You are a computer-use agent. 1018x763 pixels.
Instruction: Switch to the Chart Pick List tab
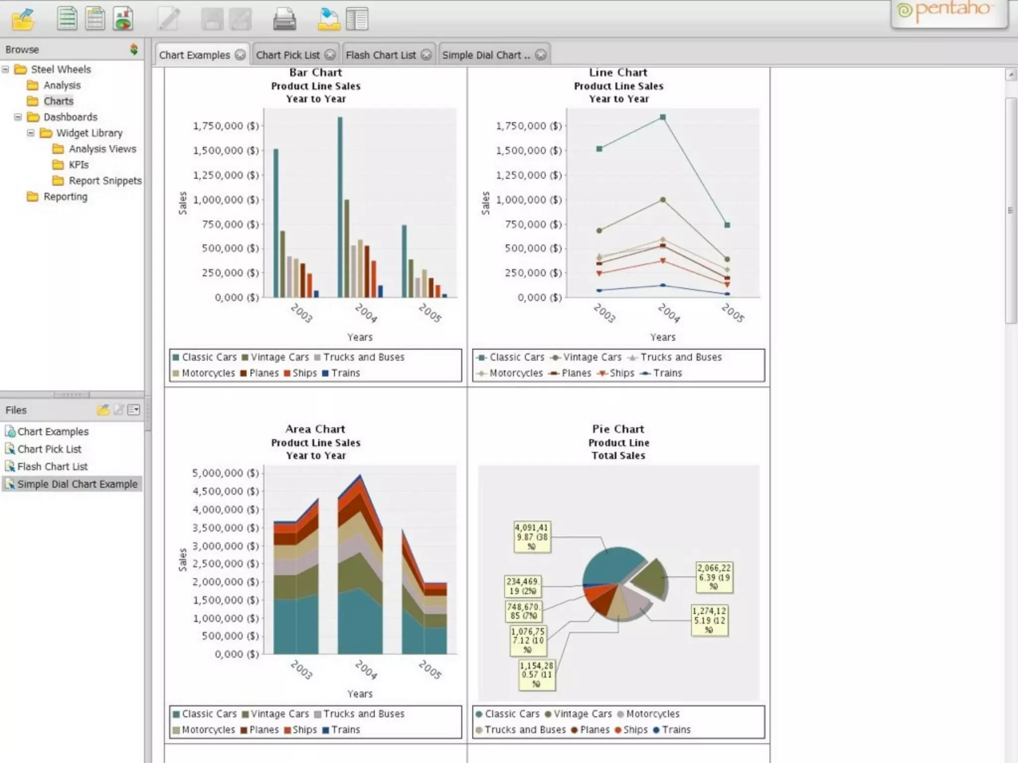[287, 55]
